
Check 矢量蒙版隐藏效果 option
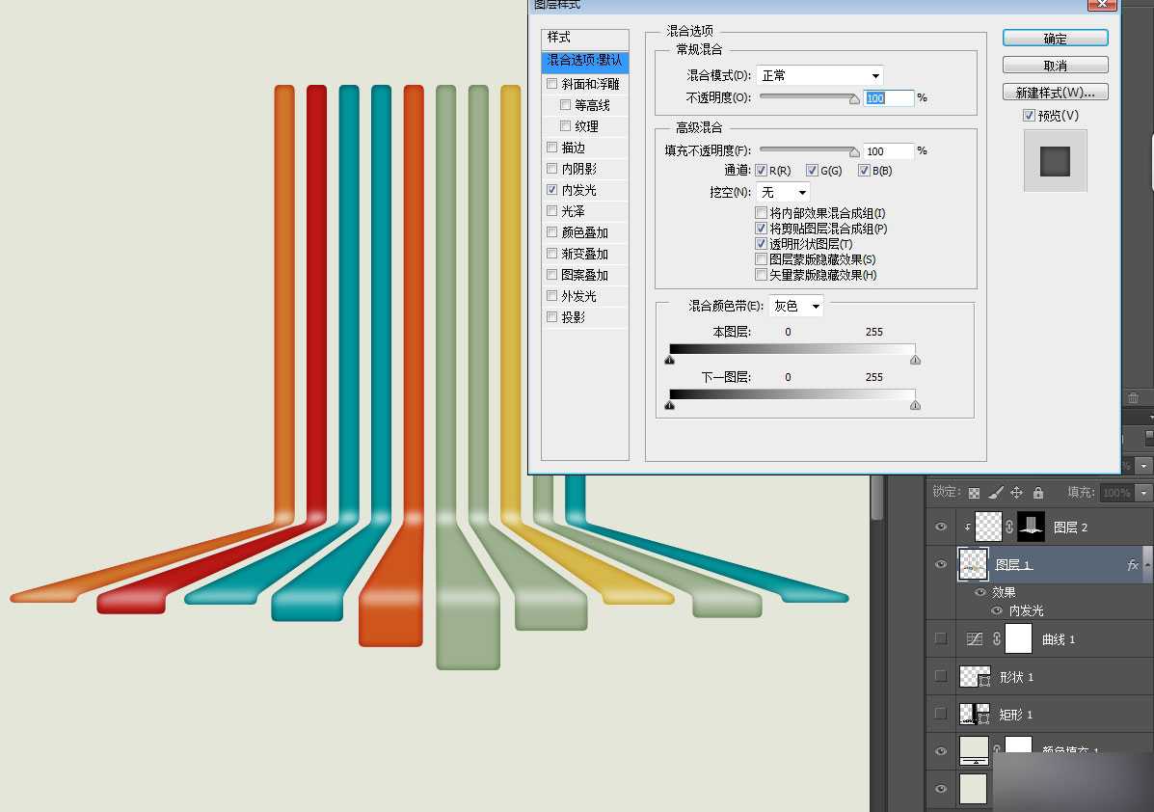point(761,275)
